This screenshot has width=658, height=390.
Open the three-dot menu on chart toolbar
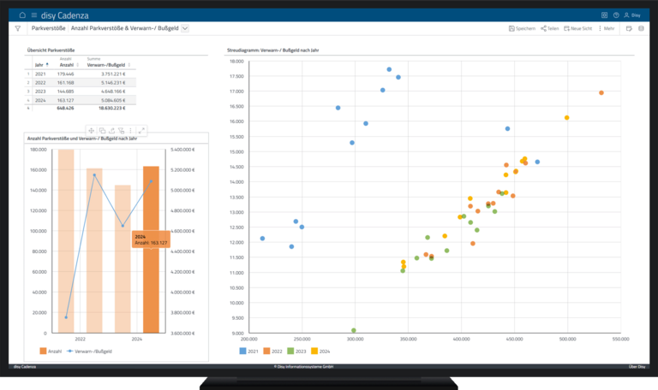click(131, 131)
